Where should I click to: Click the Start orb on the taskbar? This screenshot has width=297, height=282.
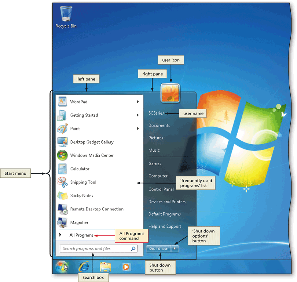click(62, 267)
